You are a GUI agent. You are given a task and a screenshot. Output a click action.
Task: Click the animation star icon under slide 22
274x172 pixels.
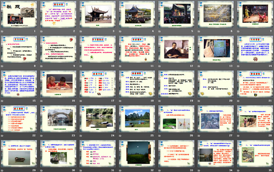(x=2, y=136)
